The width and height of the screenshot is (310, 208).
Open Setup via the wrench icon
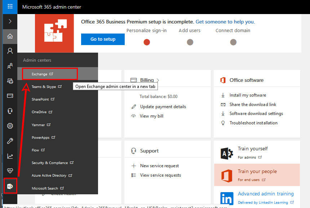[10, 141]
